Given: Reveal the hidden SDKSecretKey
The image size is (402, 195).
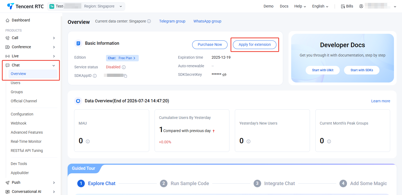Looking at the screenshot, I should pos(225,75).
